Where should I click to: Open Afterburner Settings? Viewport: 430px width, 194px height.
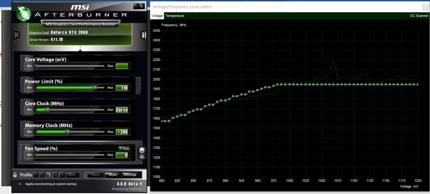click(130, 175)
